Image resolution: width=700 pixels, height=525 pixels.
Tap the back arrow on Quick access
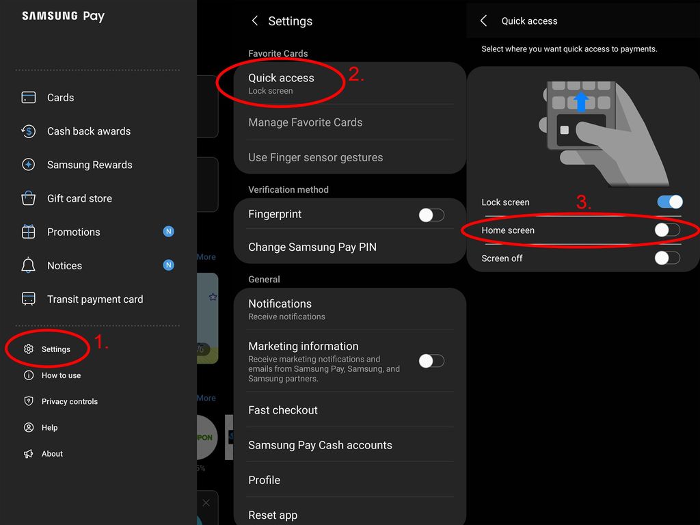pyautogui.click(x=483, y=21)
